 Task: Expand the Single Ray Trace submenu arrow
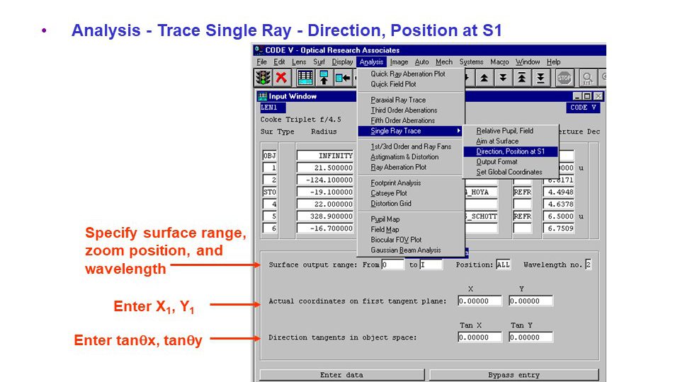click(x=458, y=131)
